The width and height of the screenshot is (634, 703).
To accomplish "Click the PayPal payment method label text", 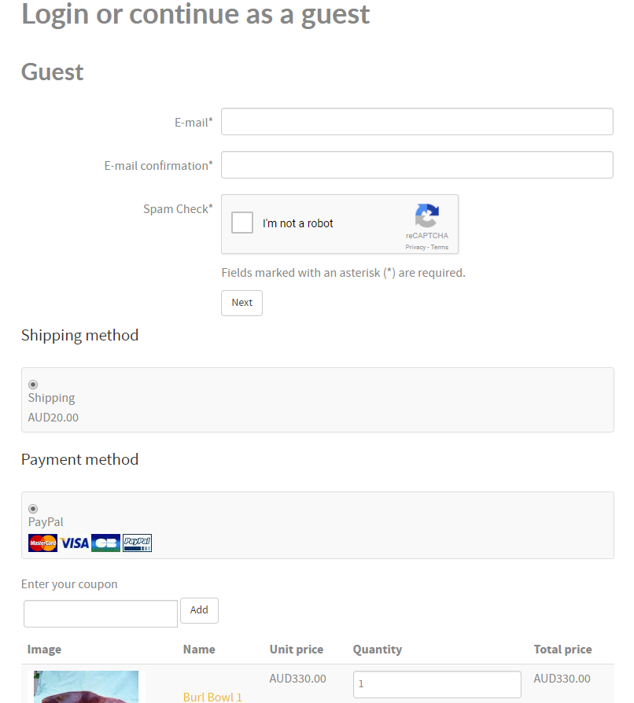I will click(x=46, y=522).
